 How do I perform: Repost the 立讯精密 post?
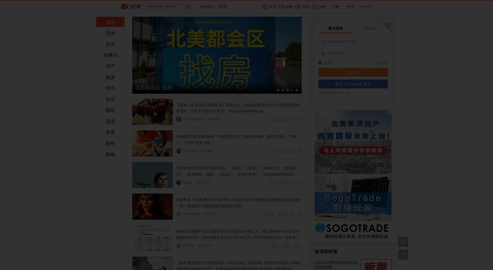click(274, 246)
